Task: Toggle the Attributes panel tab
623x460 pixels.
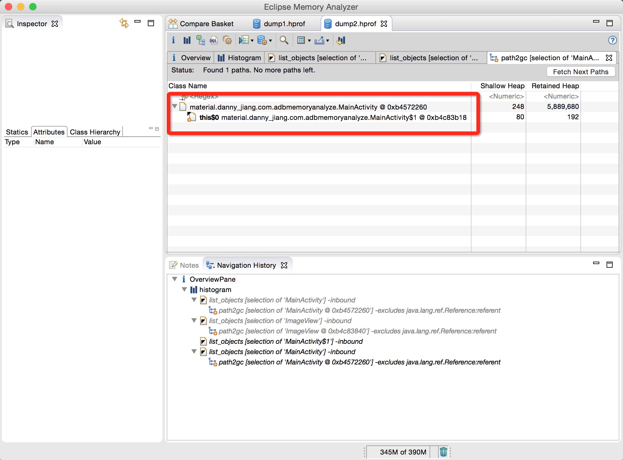Action: pyautogui.click(x=49, y=131)
